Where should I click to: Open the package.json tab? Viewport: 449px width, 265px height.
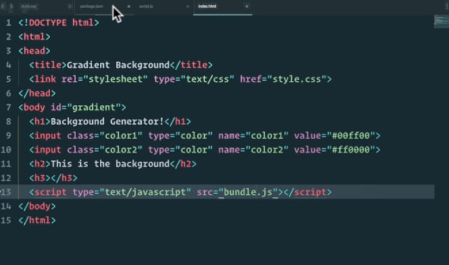tap(92, 6)
